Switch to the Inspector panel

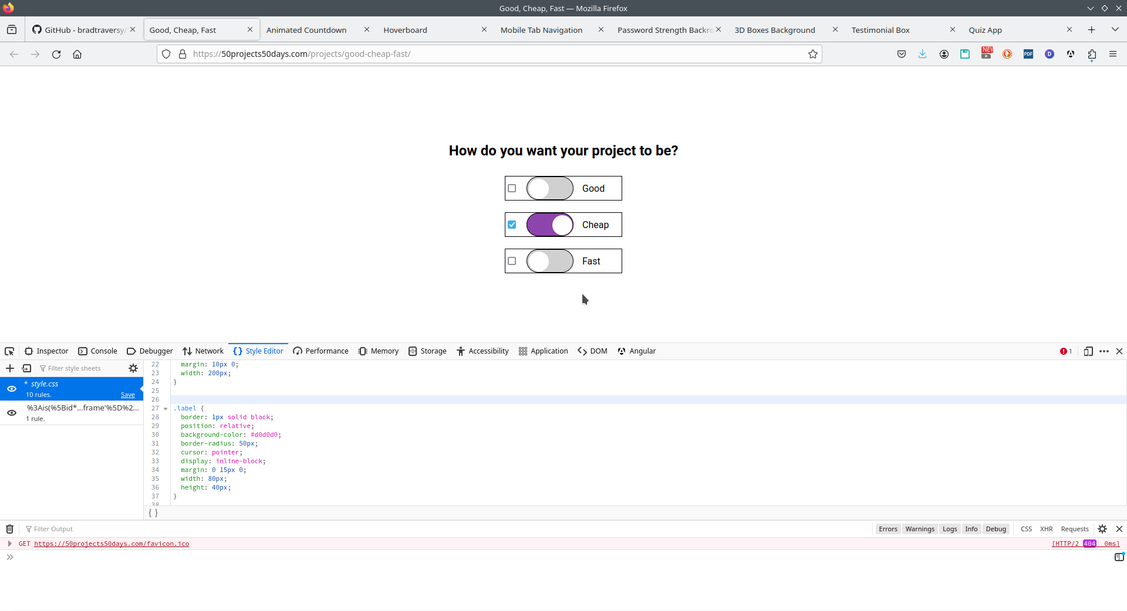[46, 351]
